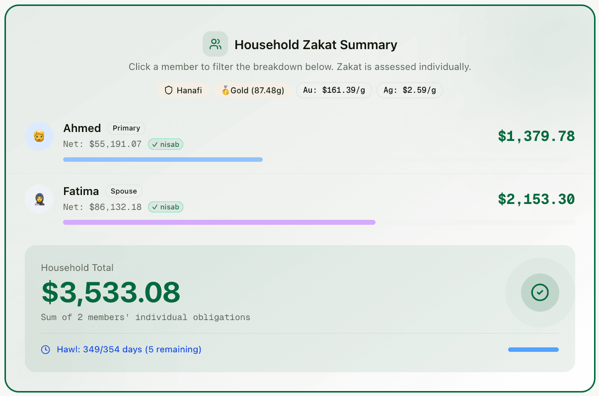The image size is (599, 396).
Task: Click Fatima's avatar image
Action: pyautogui.click(x=39, y=199)
